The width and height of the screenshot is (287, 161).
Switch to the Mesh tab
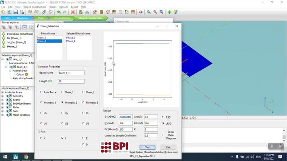(x=41, y=18)
